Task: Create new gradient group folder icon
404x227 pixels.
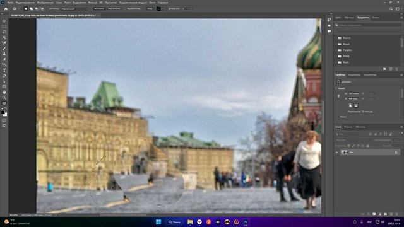Action: pos(384,69)
